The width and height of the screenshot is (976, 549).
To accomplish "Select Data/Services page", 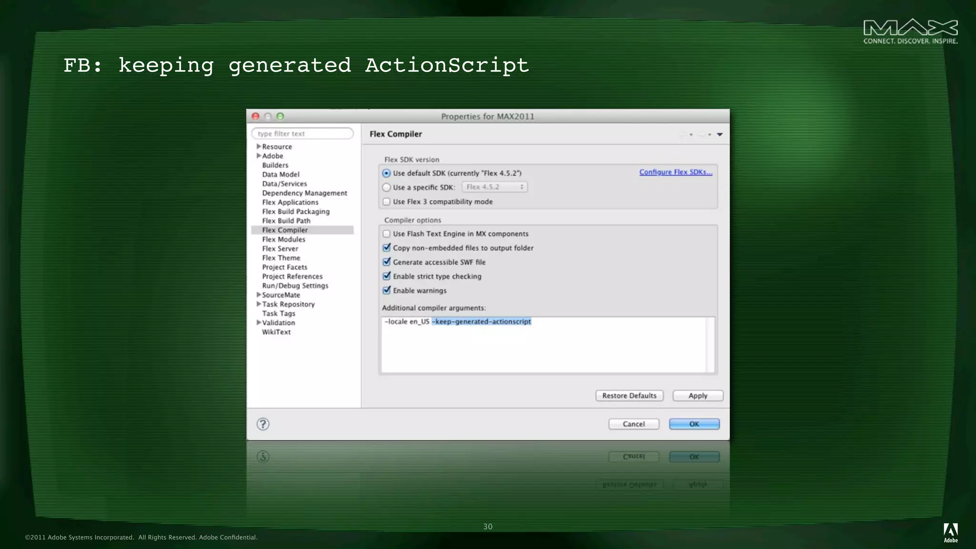I will [285, 184].
